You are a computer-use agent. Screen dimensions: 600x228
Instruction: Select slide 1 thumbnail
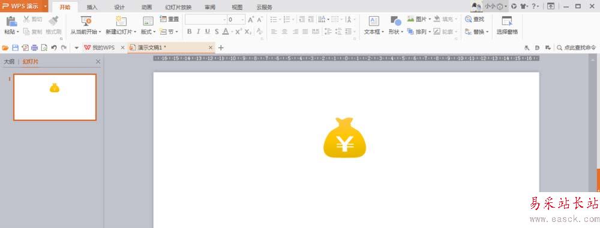[x=55, y=98]
